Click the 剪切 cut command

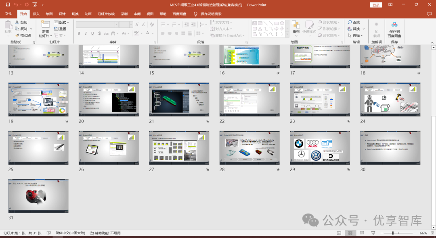(22, 22)
